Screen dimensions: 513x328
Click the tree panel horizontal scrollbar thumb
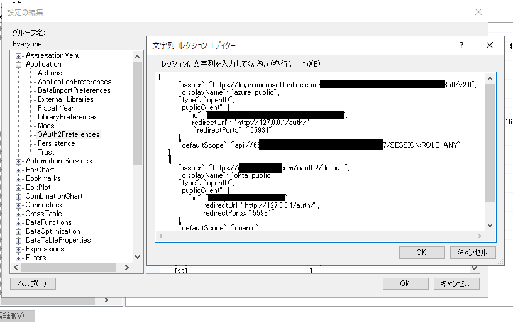[x=69, y=268]
